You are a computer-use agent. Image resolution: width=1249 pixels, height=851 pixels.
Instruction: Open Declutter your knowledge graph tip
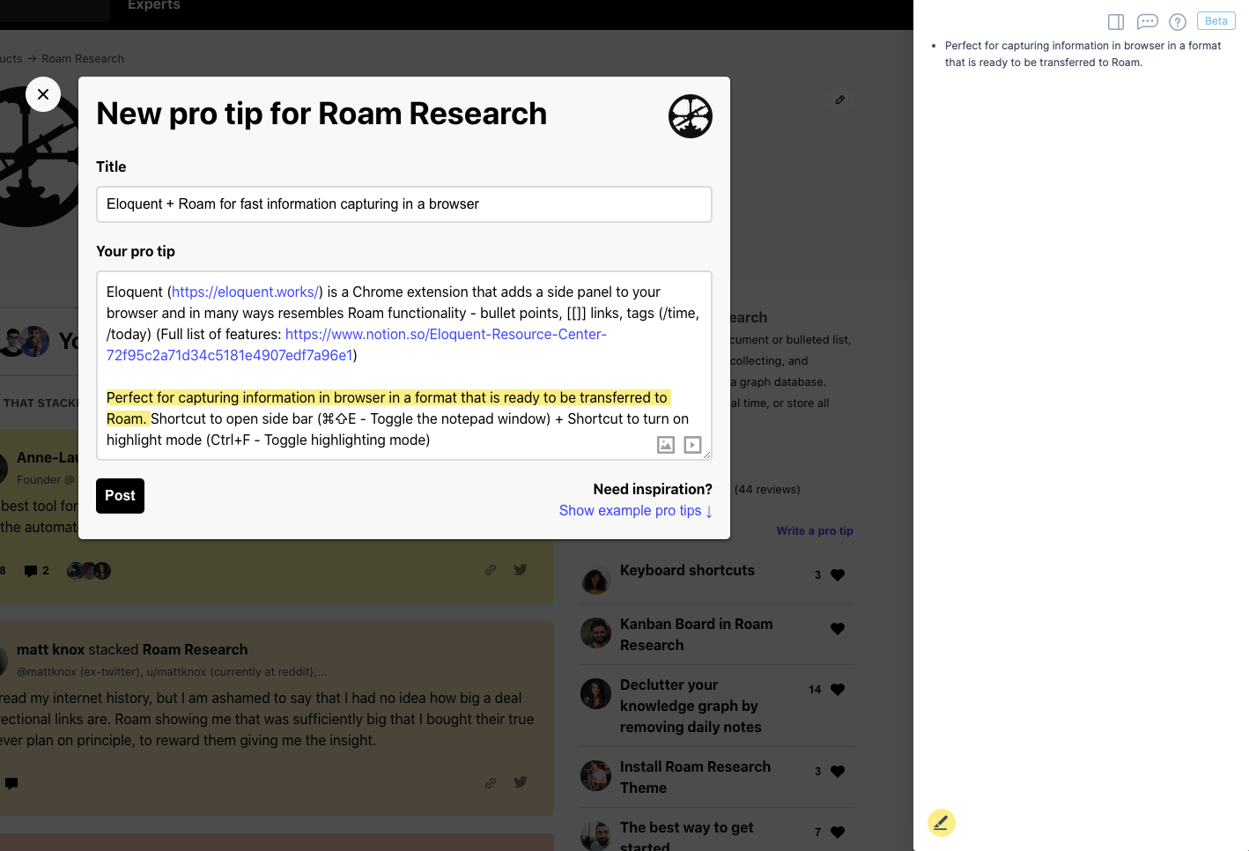coord(691,706)
